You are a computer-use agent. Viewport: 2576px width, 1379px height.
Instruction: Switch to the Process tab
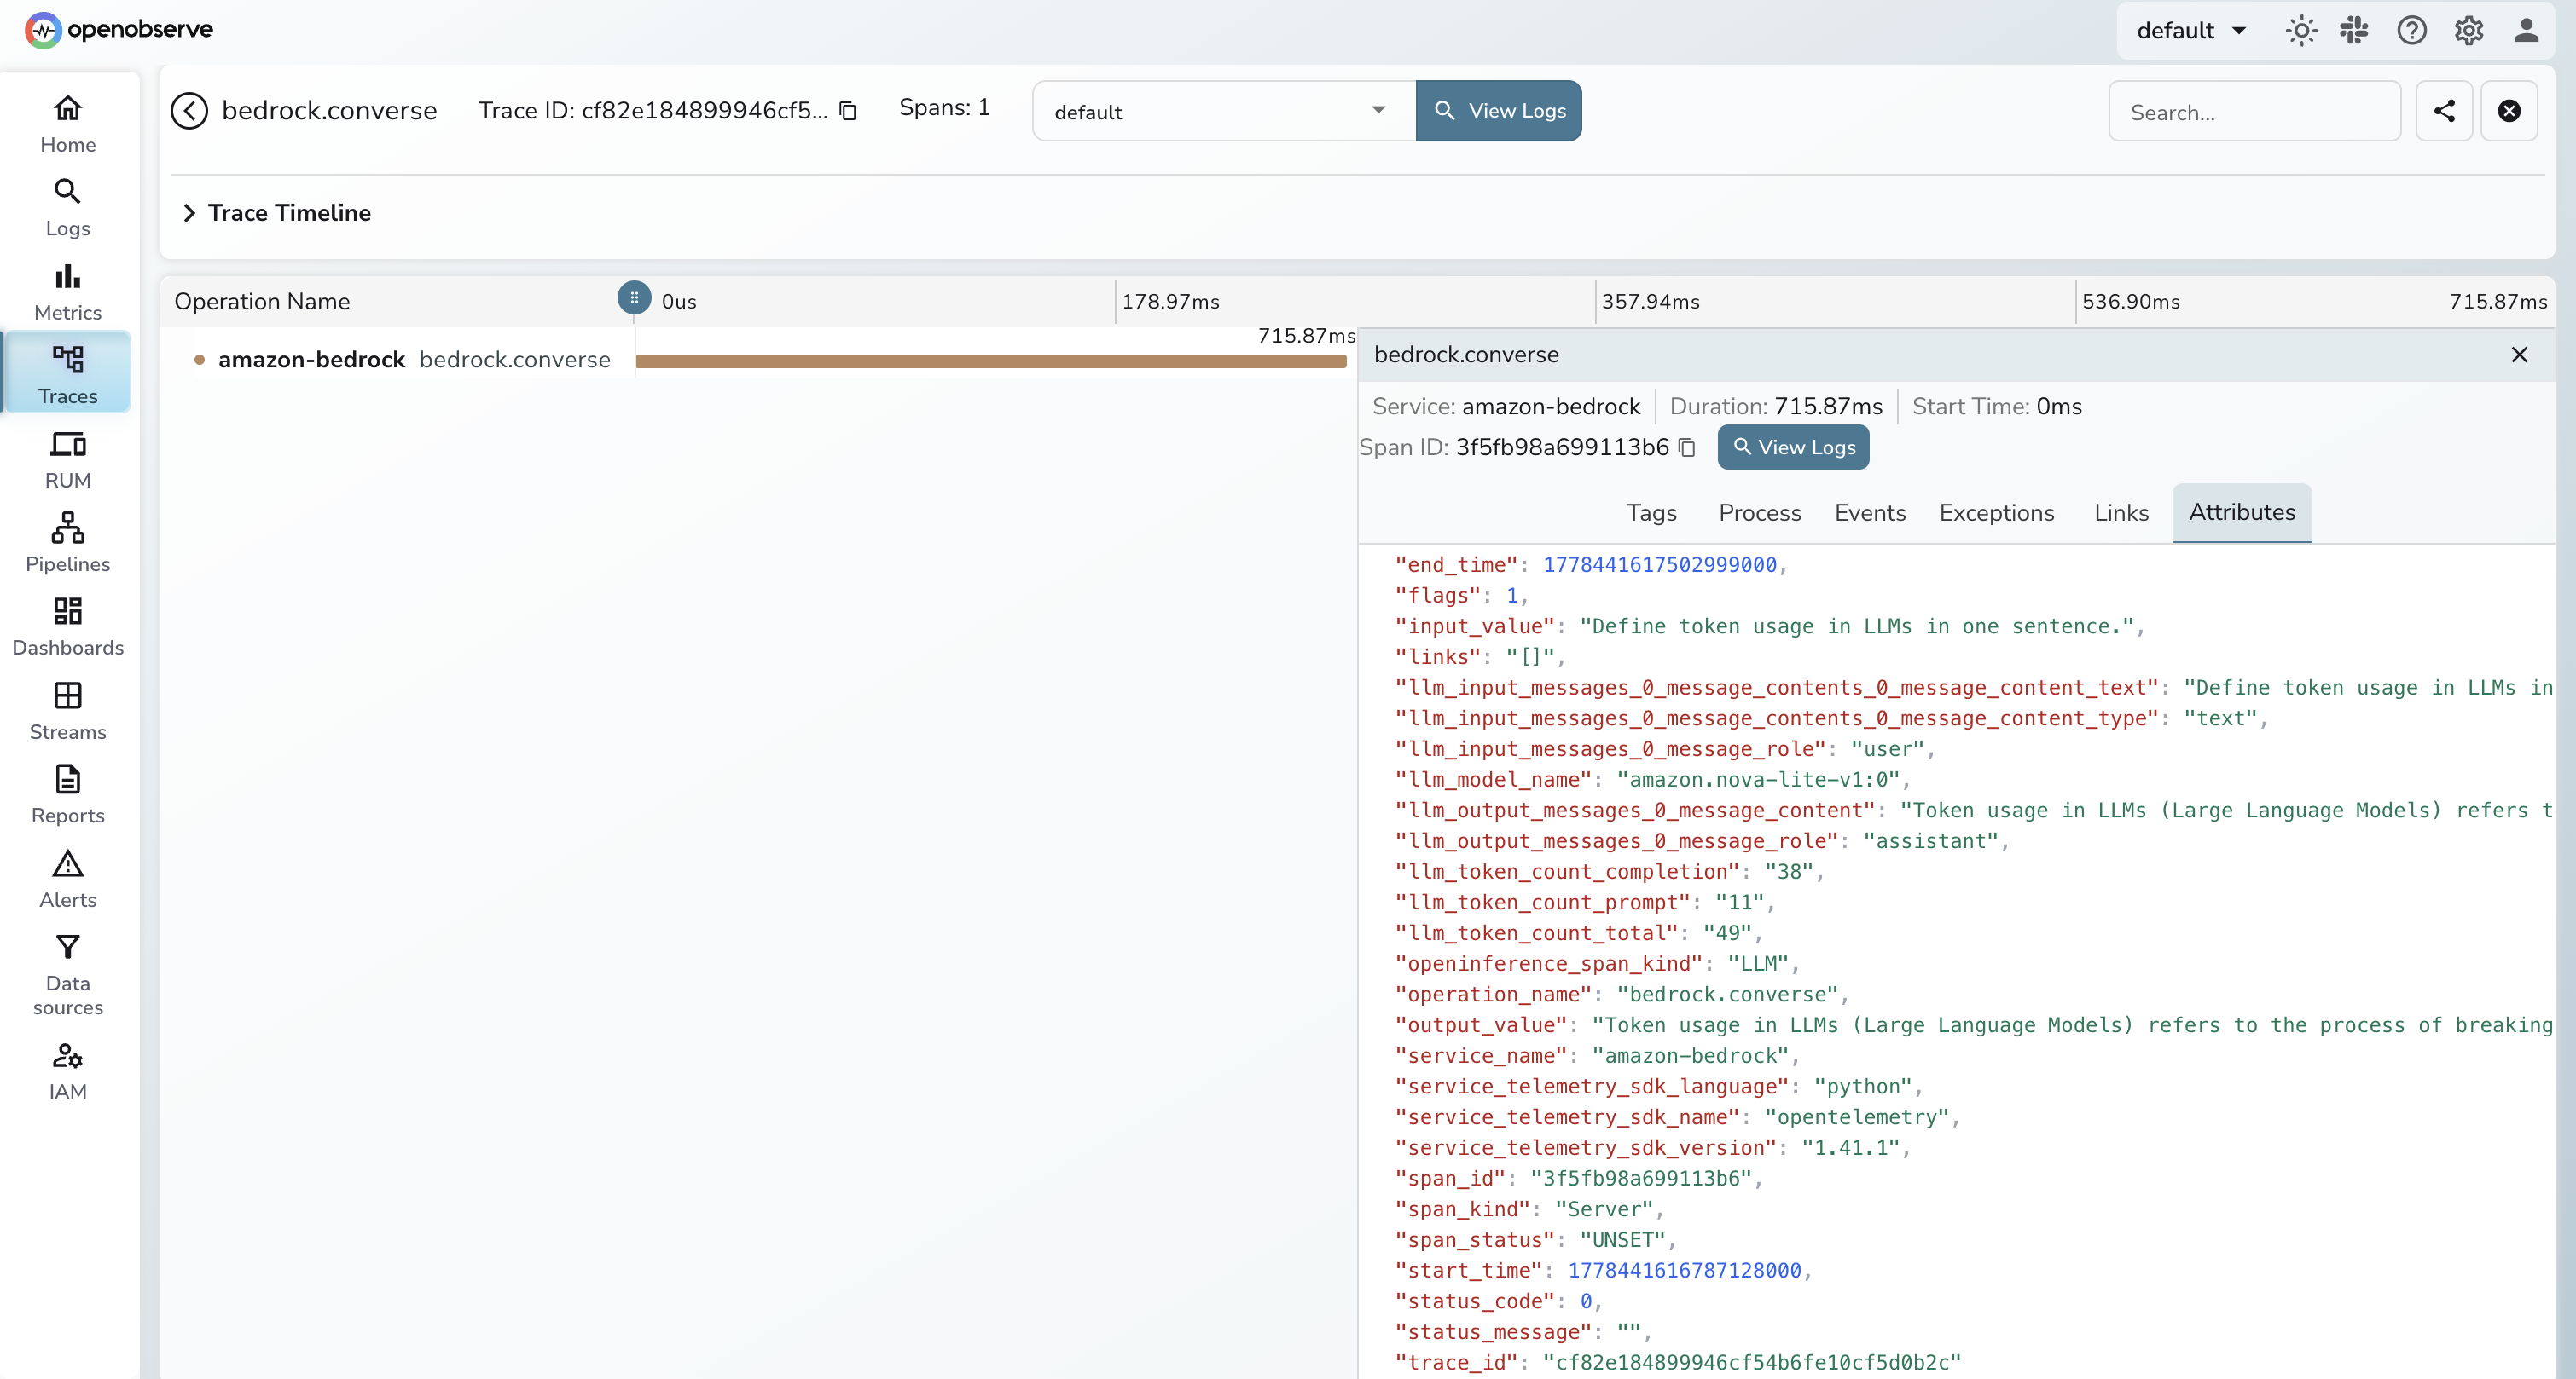pos(1759,512)
